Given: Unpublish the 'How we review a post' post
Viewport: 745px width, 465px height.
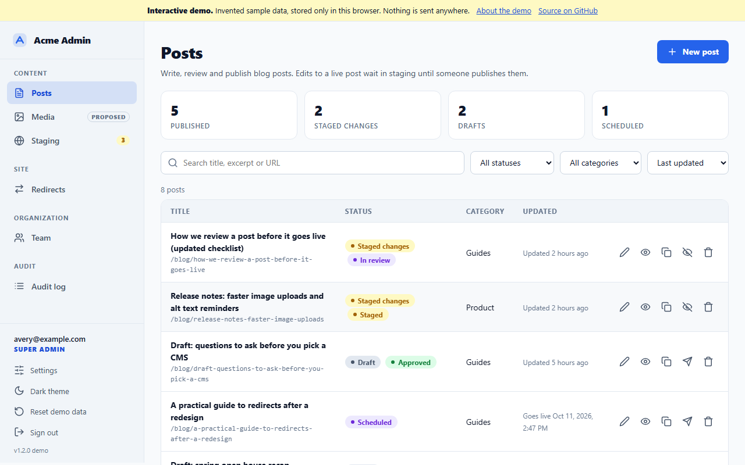Looking at the screenshot, I should click(x=687, y=252).
